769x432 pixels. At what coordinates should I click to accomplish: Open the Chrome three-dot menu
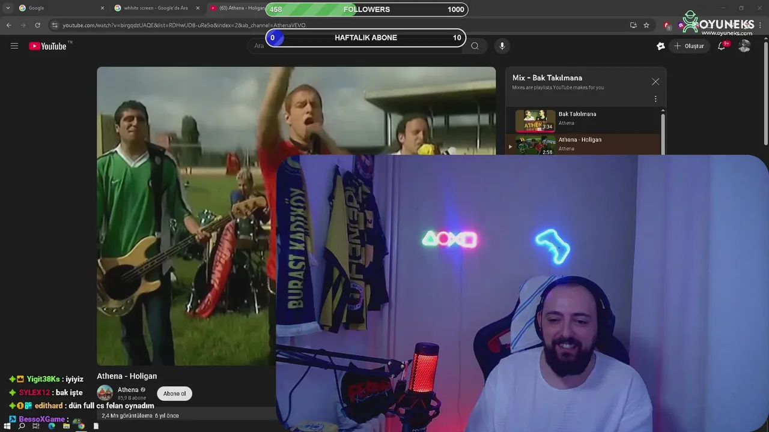click(x=761, y=25)
